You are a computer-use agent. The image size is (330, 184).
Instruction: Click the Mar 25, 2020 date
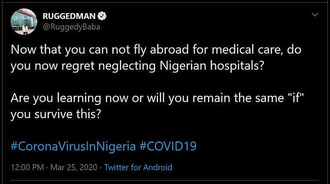point(74,168)
